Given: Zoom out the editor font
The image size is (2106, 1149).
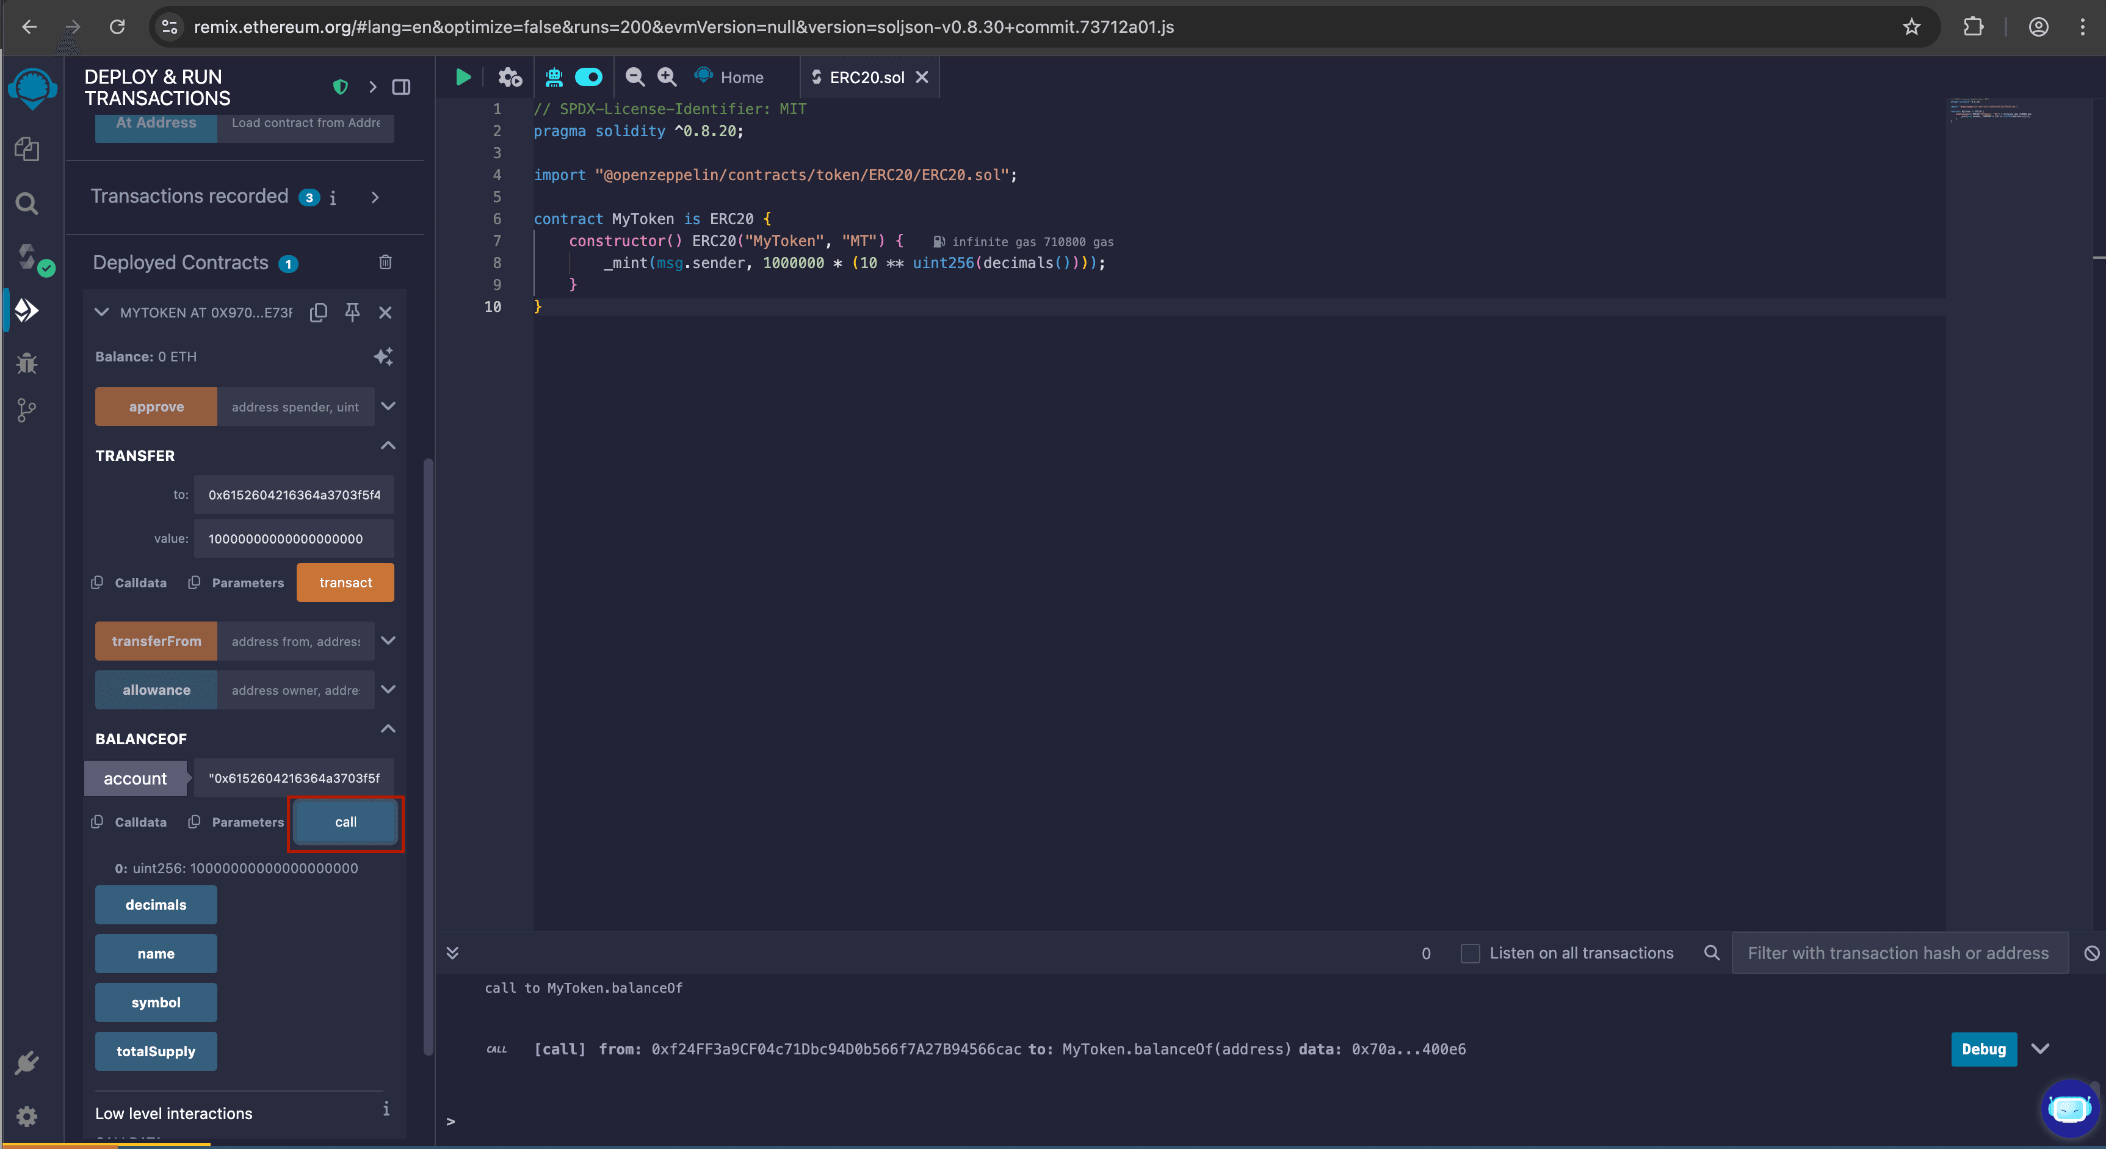Looking at the screenshot, I should pos(634,77).
